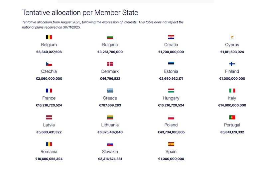Click the Czechia flag icon
Image resolution: width=266 pixels, height=170 pixels.
tap(49, 64)
